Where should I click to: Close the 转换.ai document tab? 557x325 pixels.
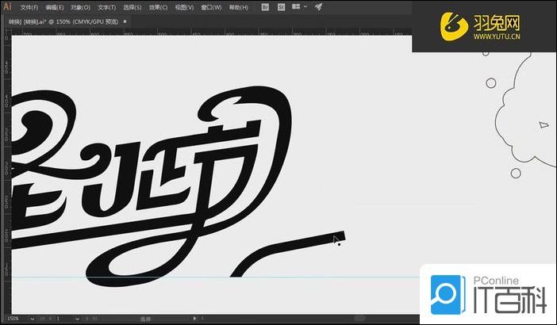click(124, 22)
